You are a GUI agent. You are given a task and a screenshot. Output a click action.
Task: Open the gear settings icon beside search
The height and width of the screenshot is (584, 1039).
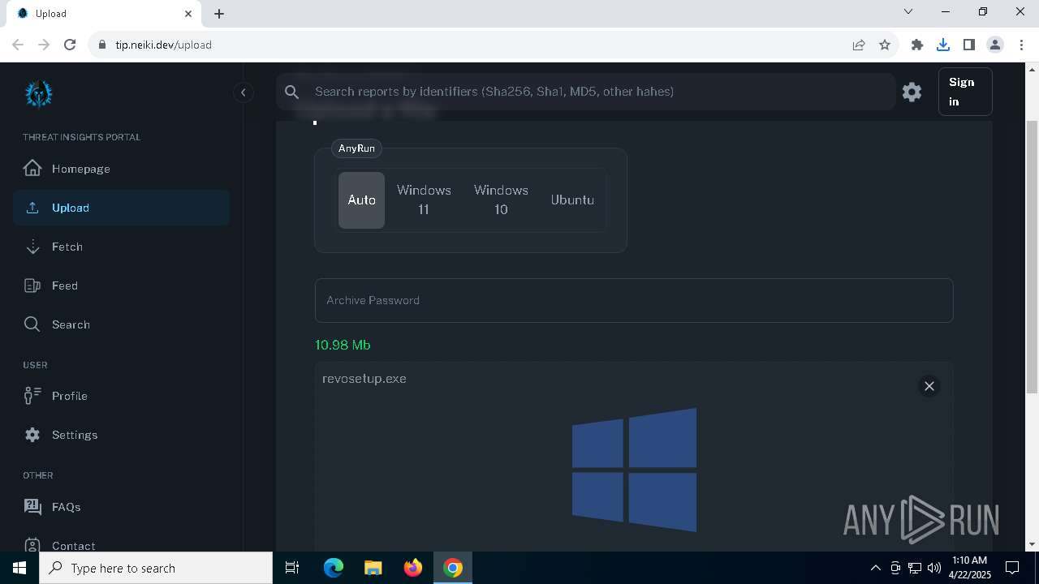pyautogui.click(x=912, y=92)
